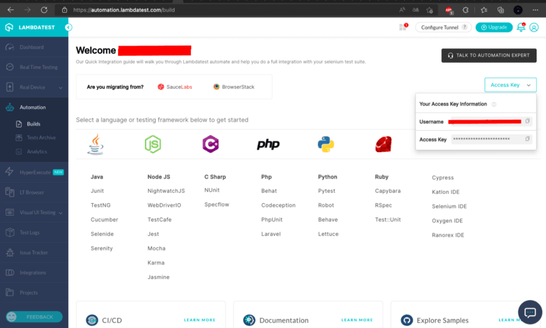The image size is (546, 328).
Task: Expand the Real Device sidebar menu
Action: click(x=33, y=87)
